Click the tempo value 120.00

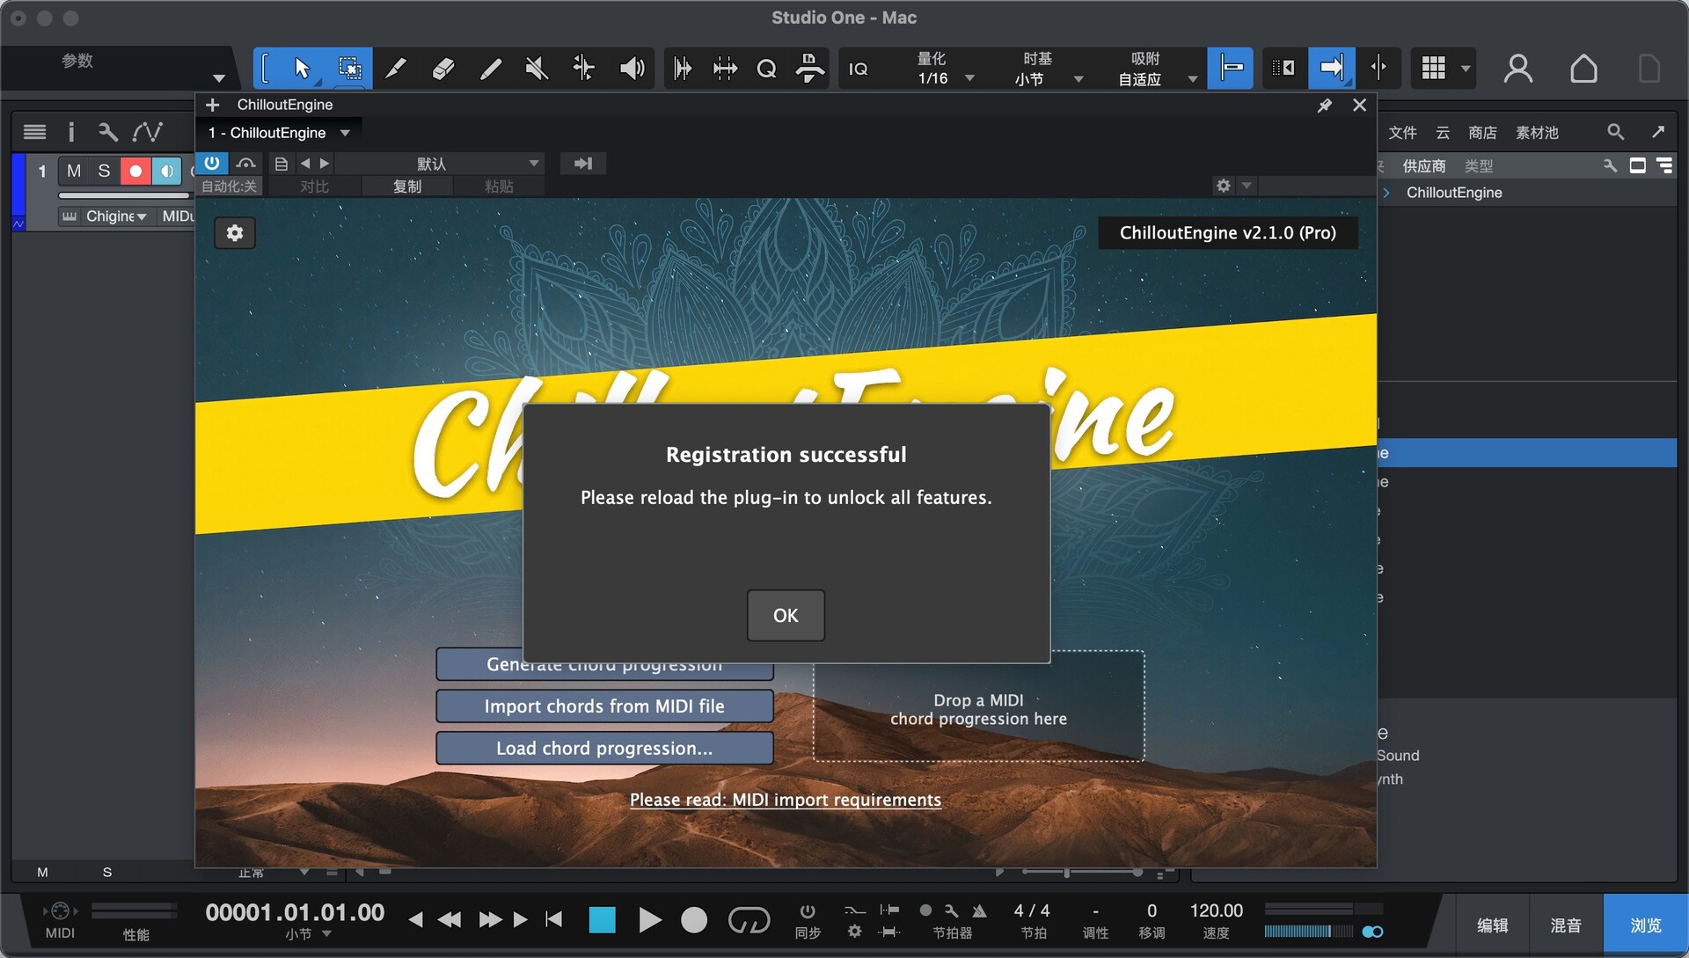coord(1216,910)
